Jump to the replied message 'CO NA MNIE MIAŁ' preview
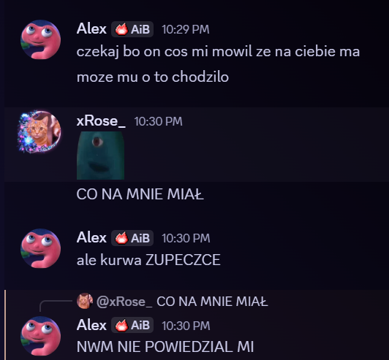Image resolution: width=389 pixels, height=360 pixels. tap(212, 302)
